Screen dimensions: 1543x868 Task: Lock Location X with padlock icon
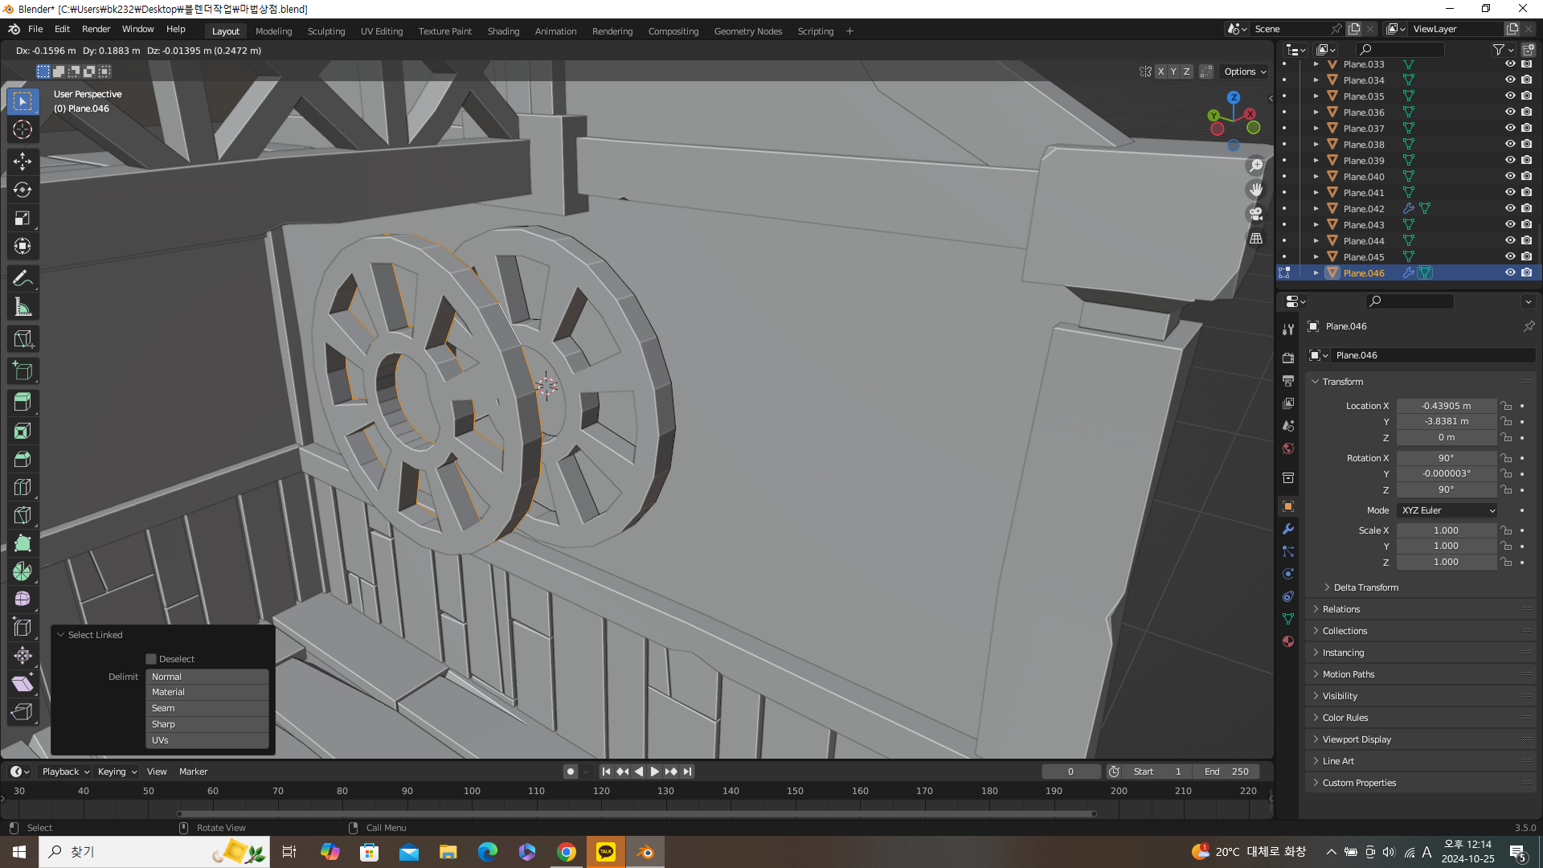point(1507,406)
